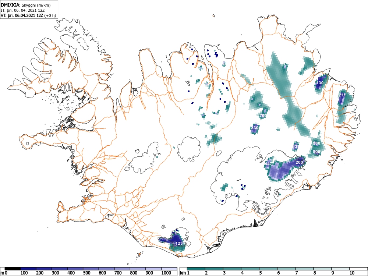The height and width of the screenshot is (276, 368).
Task: Click the '588' visibility value on the map
Action: (x=316, y=143)
